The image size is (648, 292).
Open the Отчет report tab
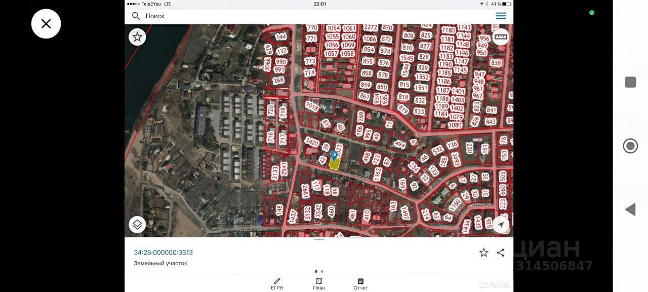coord(360,284)
